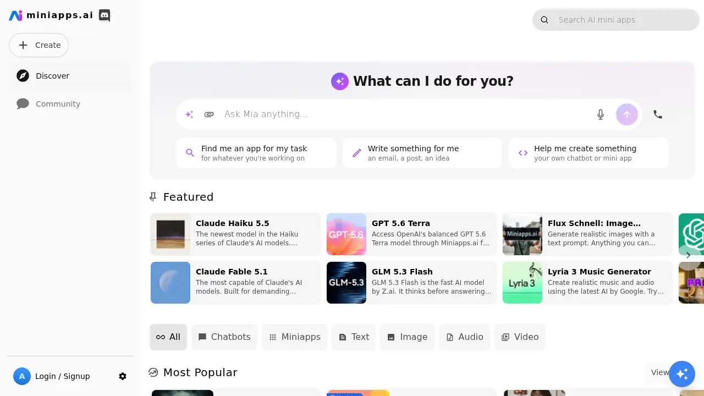
Task: Open settings via the gear icon
Action: [x=123, y=376]
